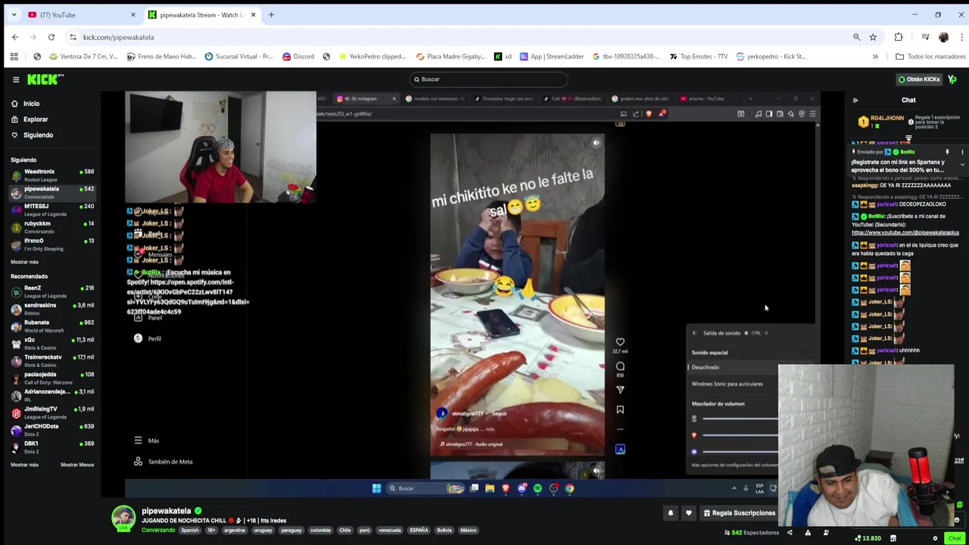Open chat settings gear icon
969x545 pixels.
tap(935, 538)
